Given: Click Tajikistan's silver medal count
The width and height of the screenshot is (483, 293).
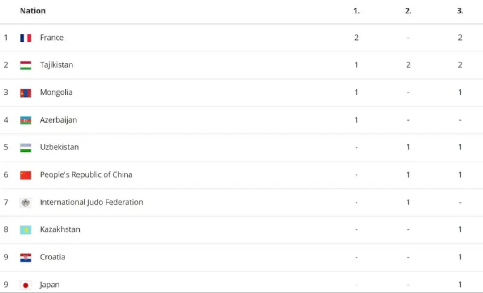Looking at the screenshot, I should tap(408, 65).
